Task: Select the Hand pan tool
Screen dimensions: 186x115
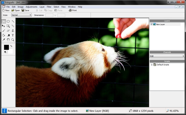Action: [8, 40]
